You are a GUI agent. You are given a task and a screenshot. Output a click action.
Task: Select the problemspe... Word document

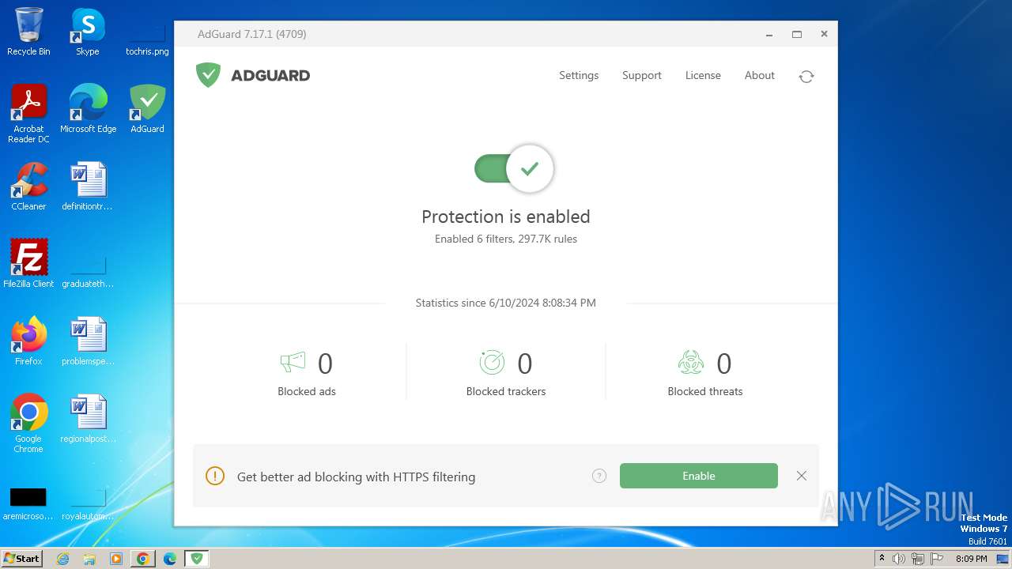click(88, 341)
